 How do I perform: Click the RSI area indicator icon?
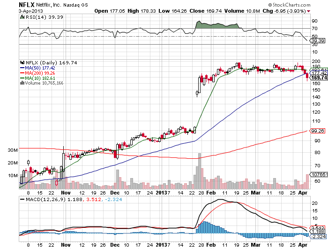(22, 17)
